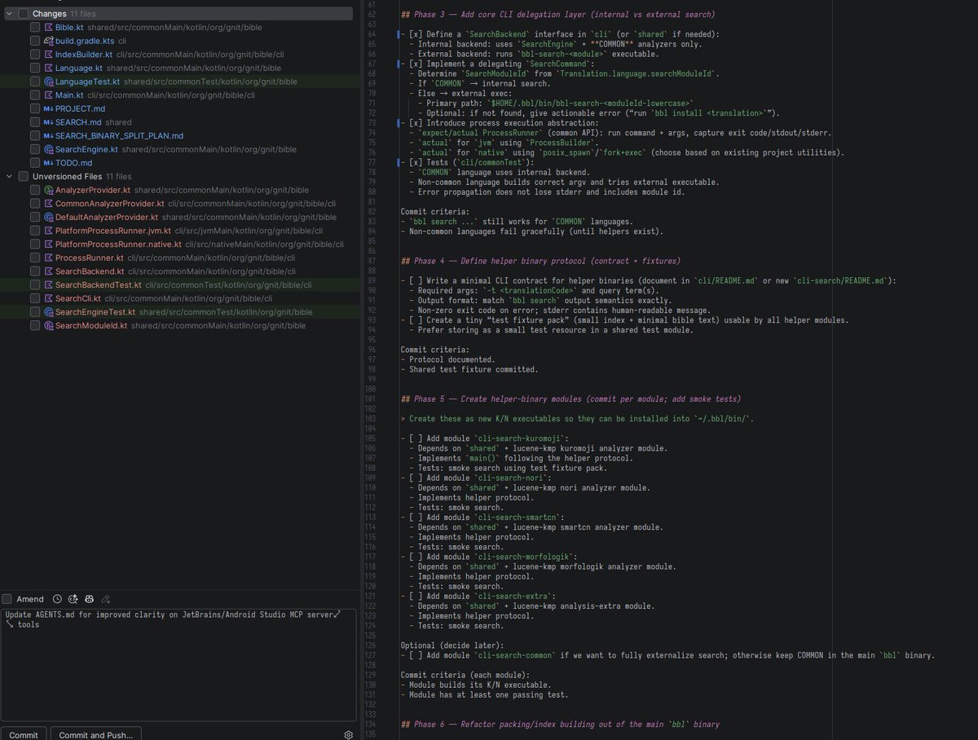The width and height of the screenshot is (978, 740).
Task: Select Language.kt in the Changes list
Action: point(79,68)
